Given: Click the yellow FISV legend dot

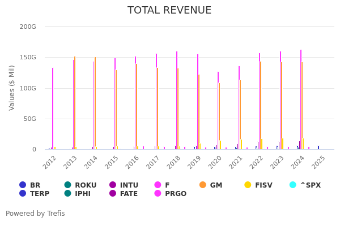Looking at the screenshot, I should point(248,185).
